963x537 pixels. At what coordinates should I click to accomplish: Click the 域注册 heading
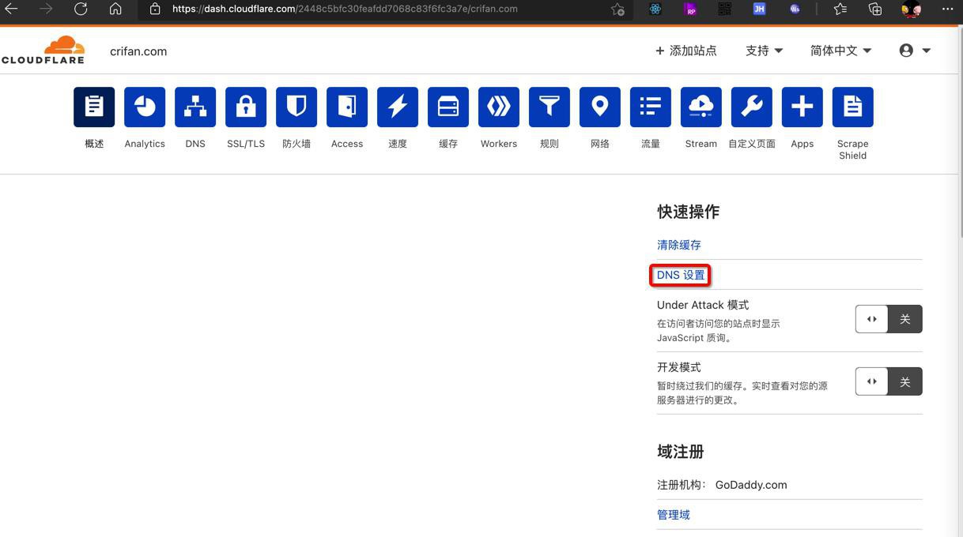click(681, 452)
